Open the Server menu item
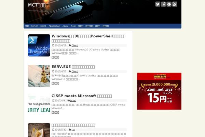 click(35, 26)
